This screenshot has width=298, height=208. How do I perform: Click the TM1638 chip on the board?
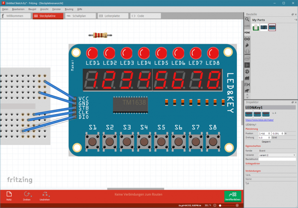point(130,105)
